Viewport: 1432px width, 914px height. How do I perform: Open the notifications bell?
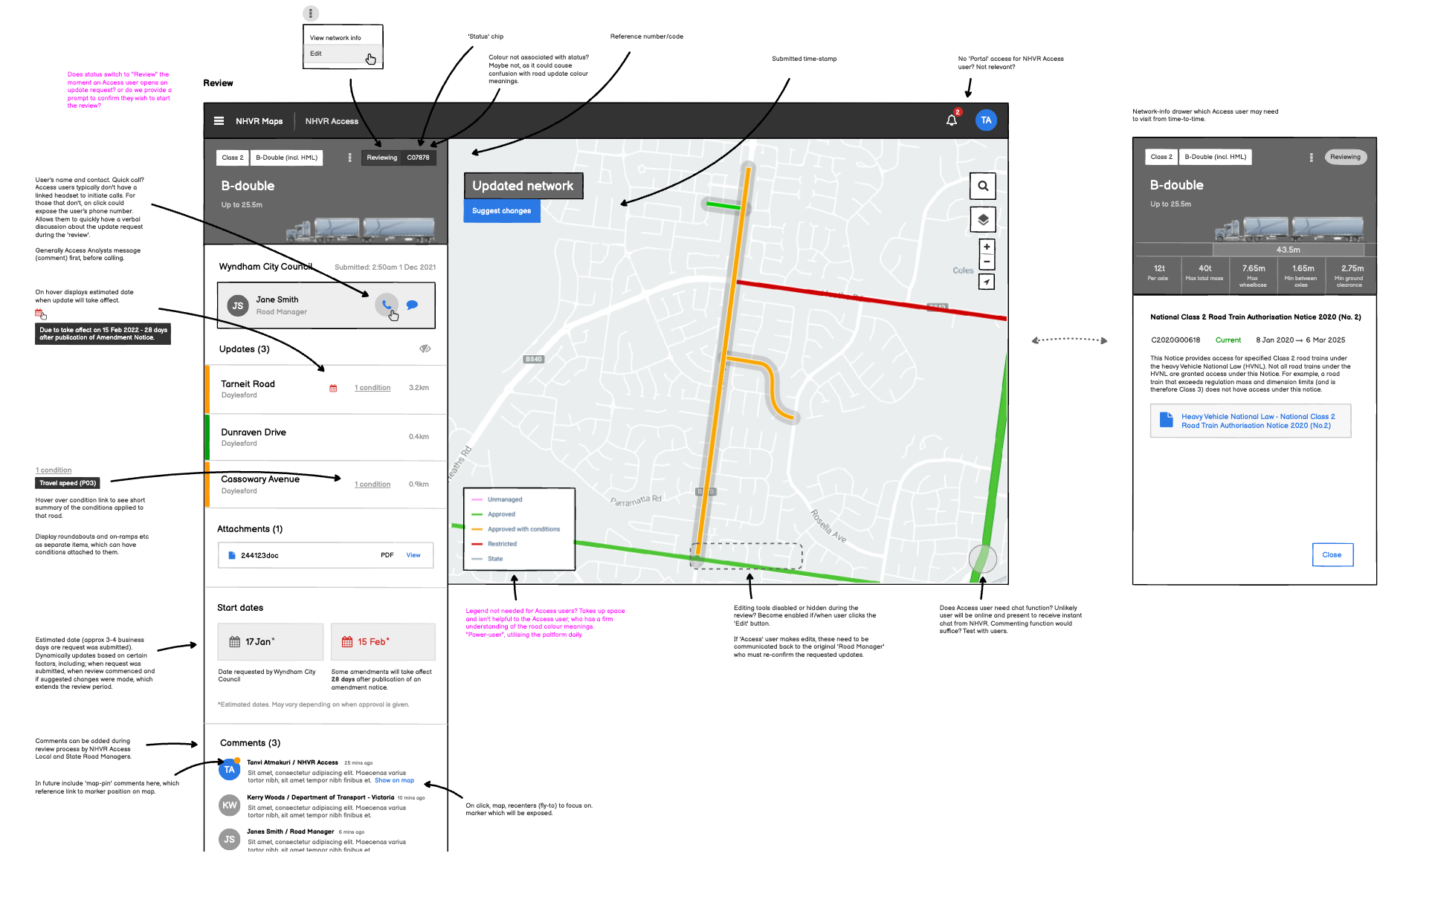[952, 120]
